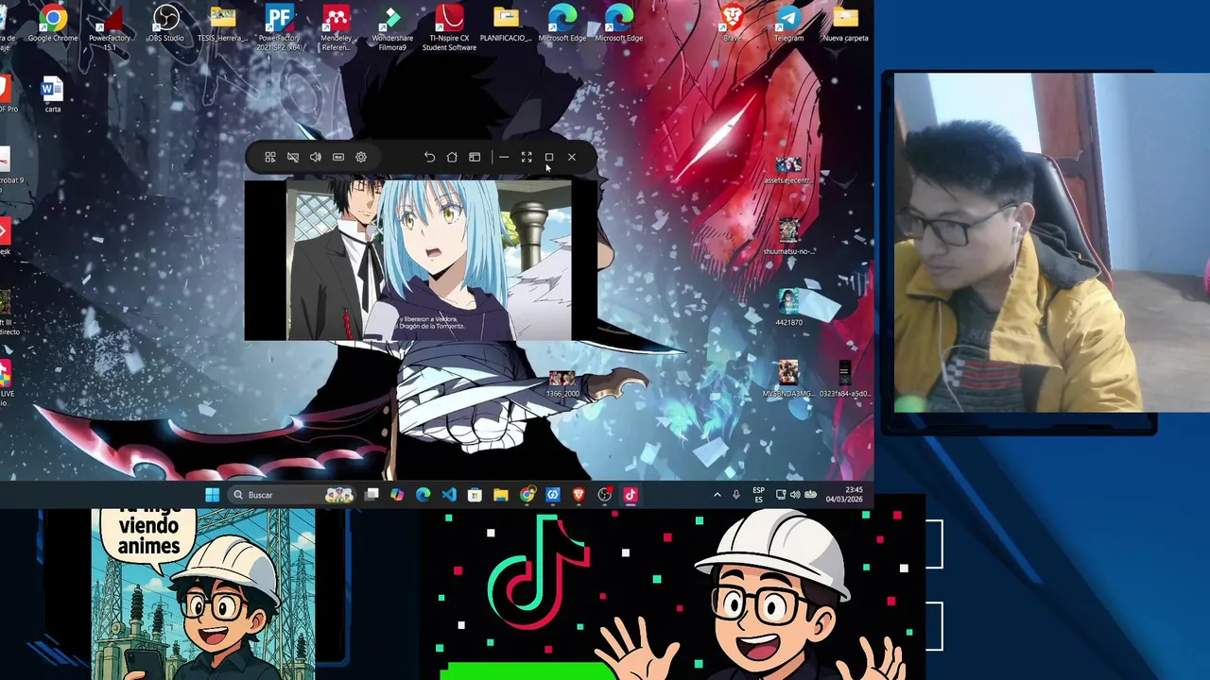
Task: Open Brave from the taskbar
Action: tap(579, 495)
